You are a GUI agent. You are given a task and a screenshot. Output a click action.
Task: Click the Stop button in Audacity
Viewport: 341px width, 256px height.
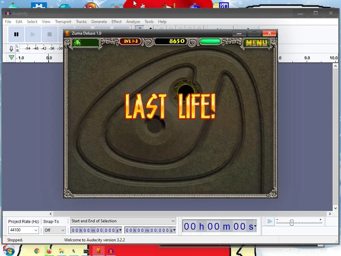[50, 34]
